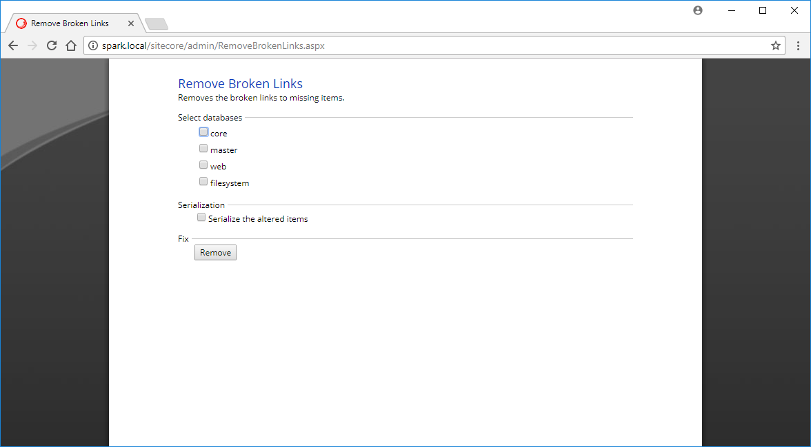The image size is (811, 447).
Task: Check the core database checkbox
Action: pos(204,132)
